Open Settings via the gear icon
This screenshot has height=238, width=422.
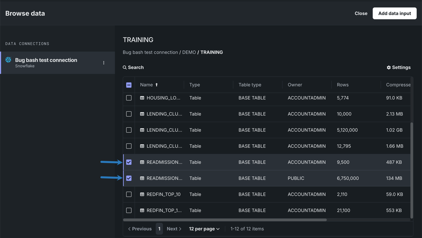[389, 67]
